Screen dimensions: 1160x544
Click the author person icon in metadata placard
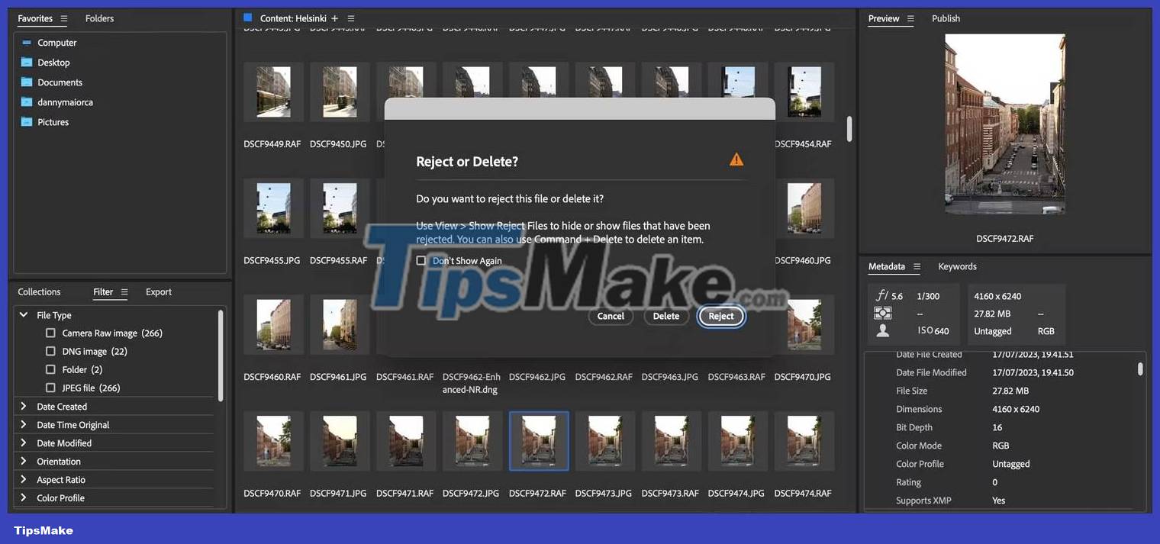883,330
